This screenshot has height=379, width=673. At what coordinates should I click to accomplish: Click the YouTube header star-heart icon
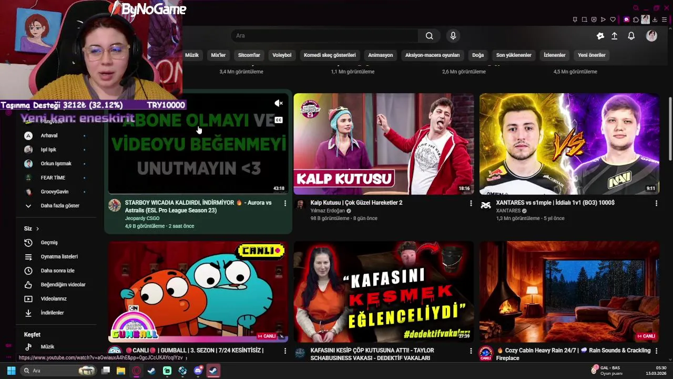click(x=600, y=36)
